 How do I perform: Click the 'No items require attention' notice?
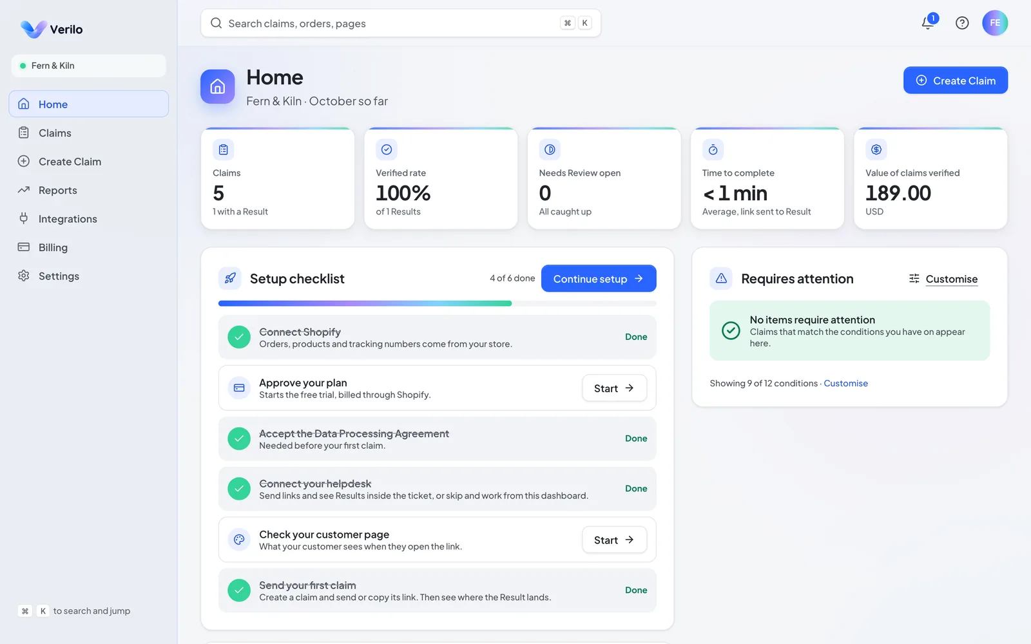coord(850,331)
